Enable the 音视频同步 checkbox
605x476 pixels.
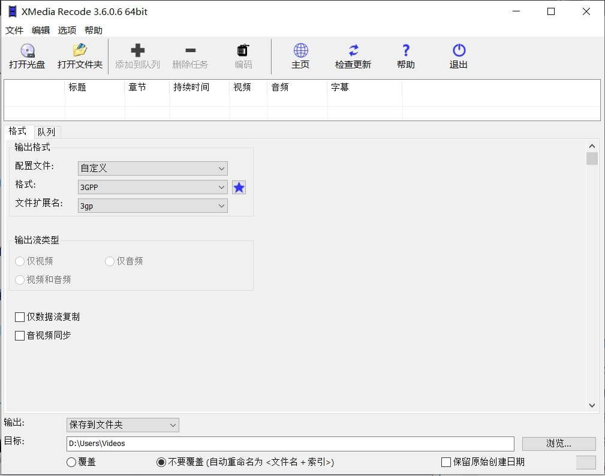click(x=20, y=336)
